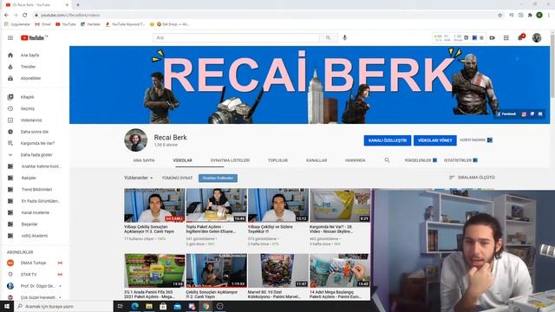
Task: Open Kargomda Ne Var? - 28. Video thumbnail
Action: point(340,205)
